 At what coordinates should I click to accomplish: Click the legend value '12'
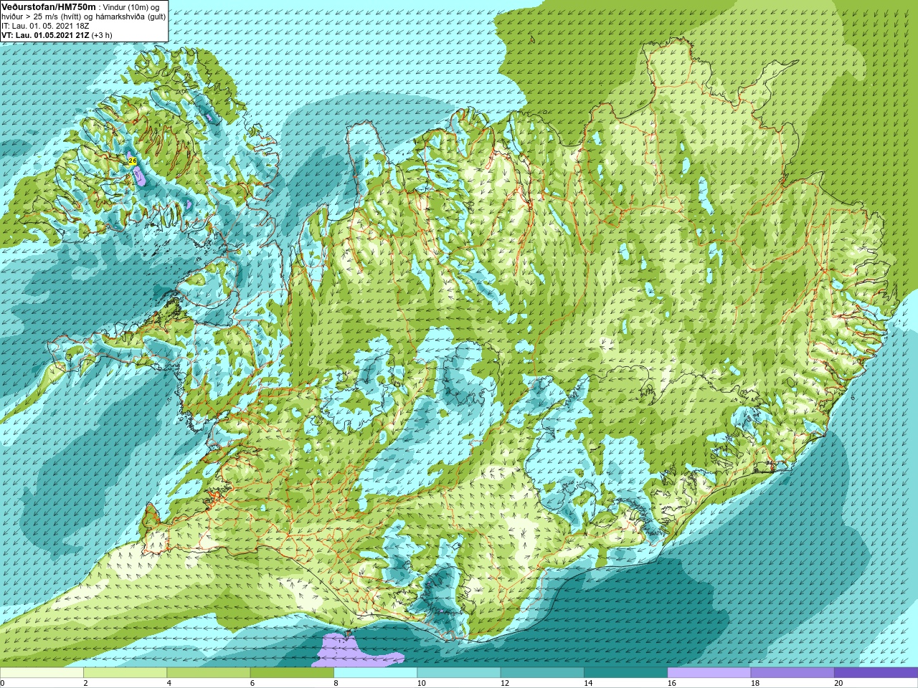(505, 683)
